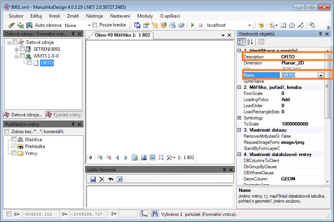Toggle Zobraz bez komentářů checkbox
This screenshot has height=222, width=334.
7,131
